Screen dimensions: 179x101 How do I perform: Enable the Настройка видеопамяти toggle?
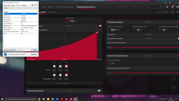pos(100,91)
